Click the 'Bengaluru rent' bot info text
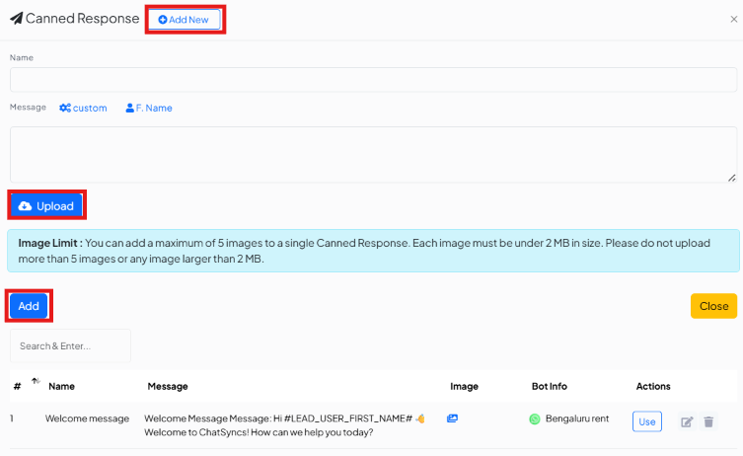Screen dimensions: 743x456 (x=577, y=418)
